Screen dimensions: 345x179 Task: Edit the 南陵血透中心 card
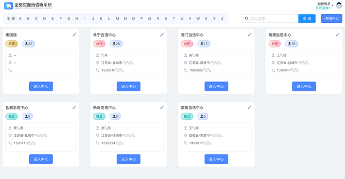coord(250,107)
